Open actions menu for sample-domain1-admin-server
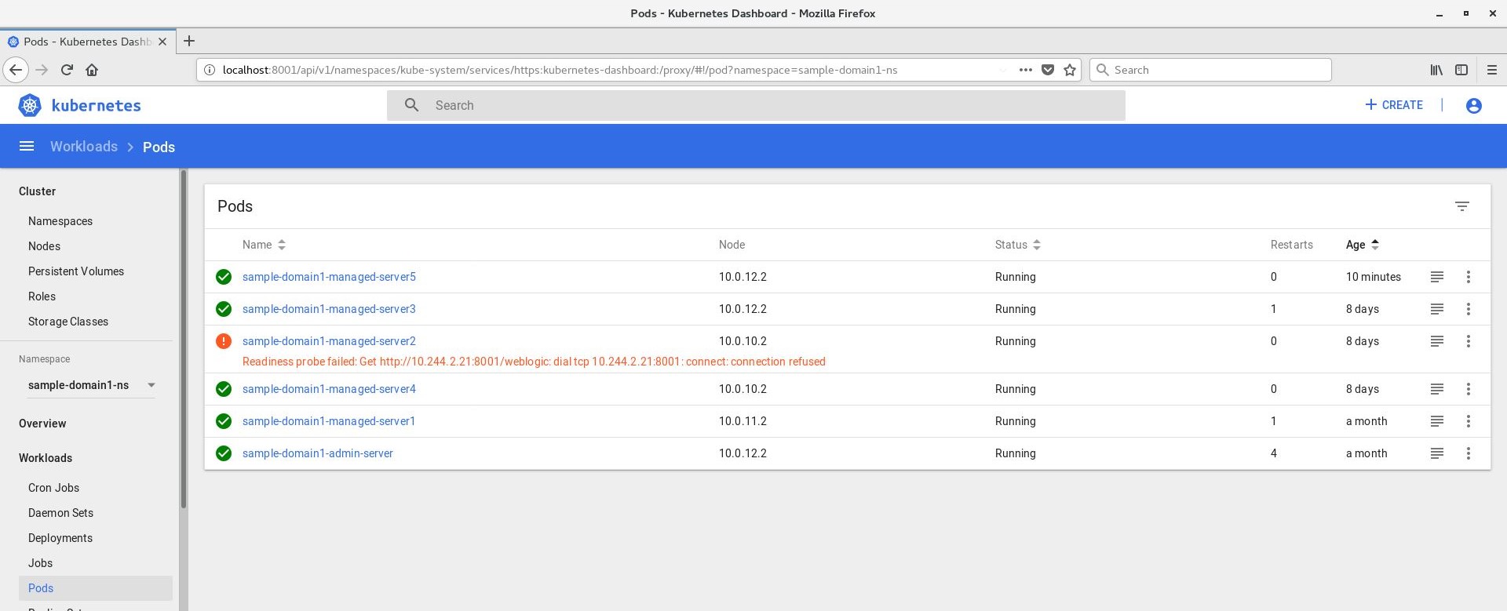Viewport: 1507px width, 611px height. [x=1468, y=453]
